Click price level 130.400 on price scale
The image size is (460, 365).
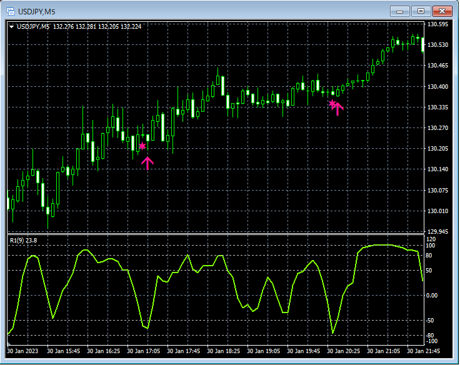[x=437, y=86]
